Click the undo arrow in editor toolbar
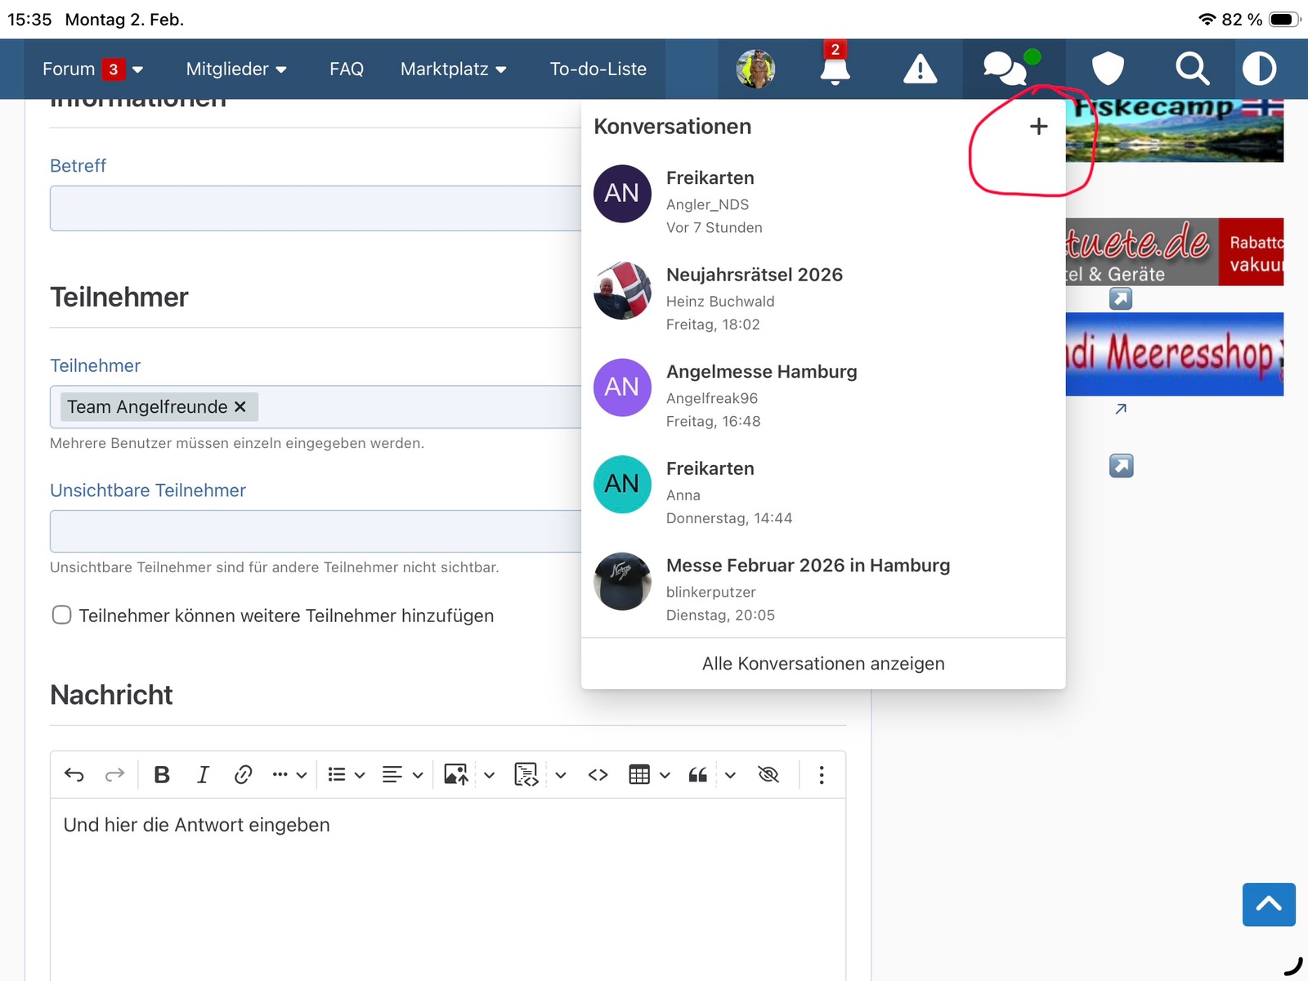The image size is (1308, 981). [74, 774]
